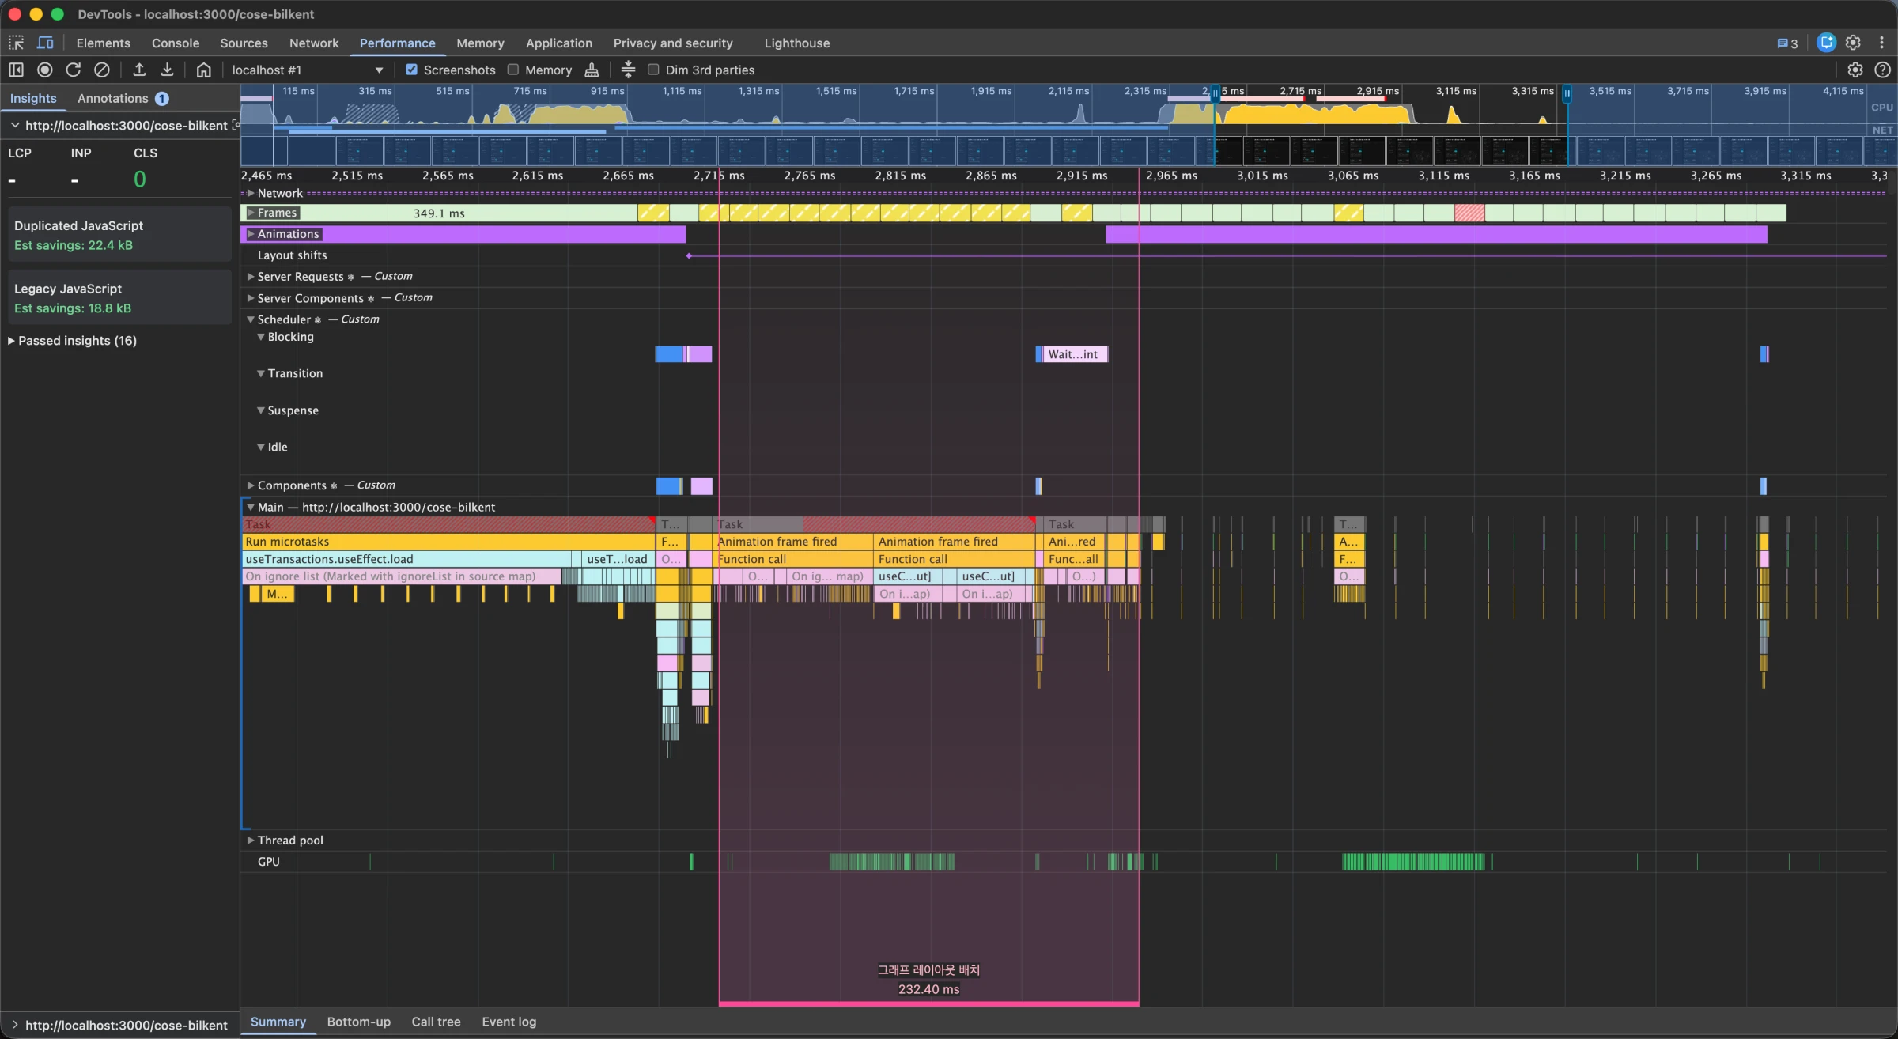Viewport: 1898px width, 1039px height.
Task: Switch to the Network tab
Action: click(x=313, y=43)
